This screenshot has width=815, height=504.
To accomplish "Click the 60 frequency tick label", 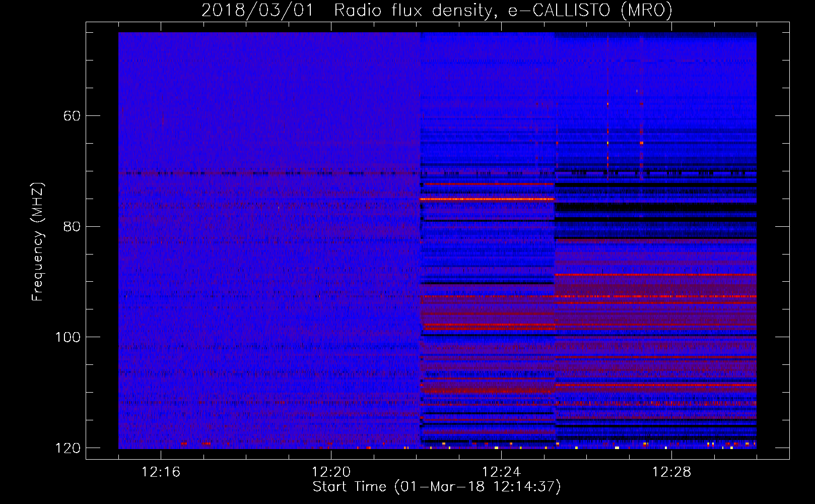I will pos(72,116).
